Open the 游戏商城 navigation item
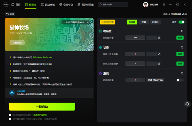Image resolution: width=192 pixels, height=126 pixels. [48, 5]
